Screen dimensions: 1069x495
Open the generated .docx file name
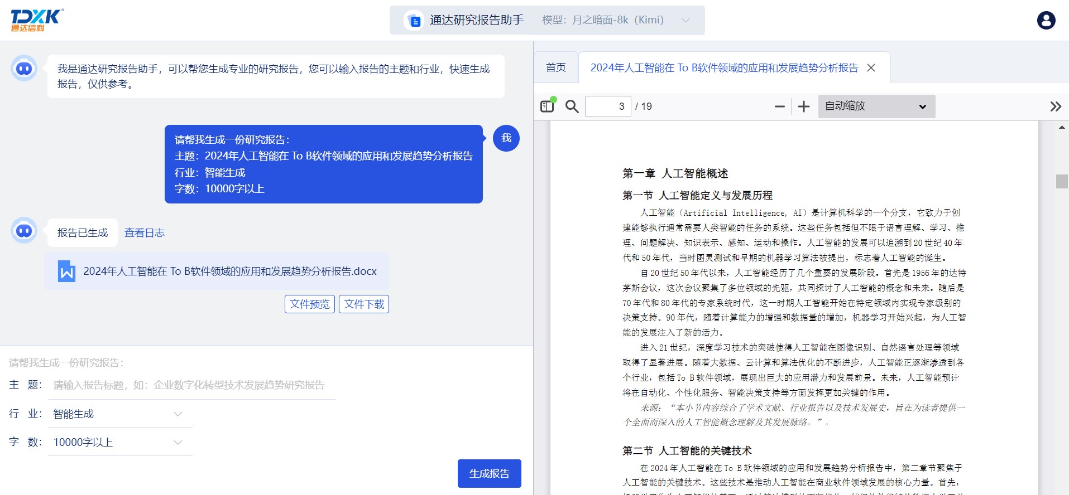click(x=230, y=271)
